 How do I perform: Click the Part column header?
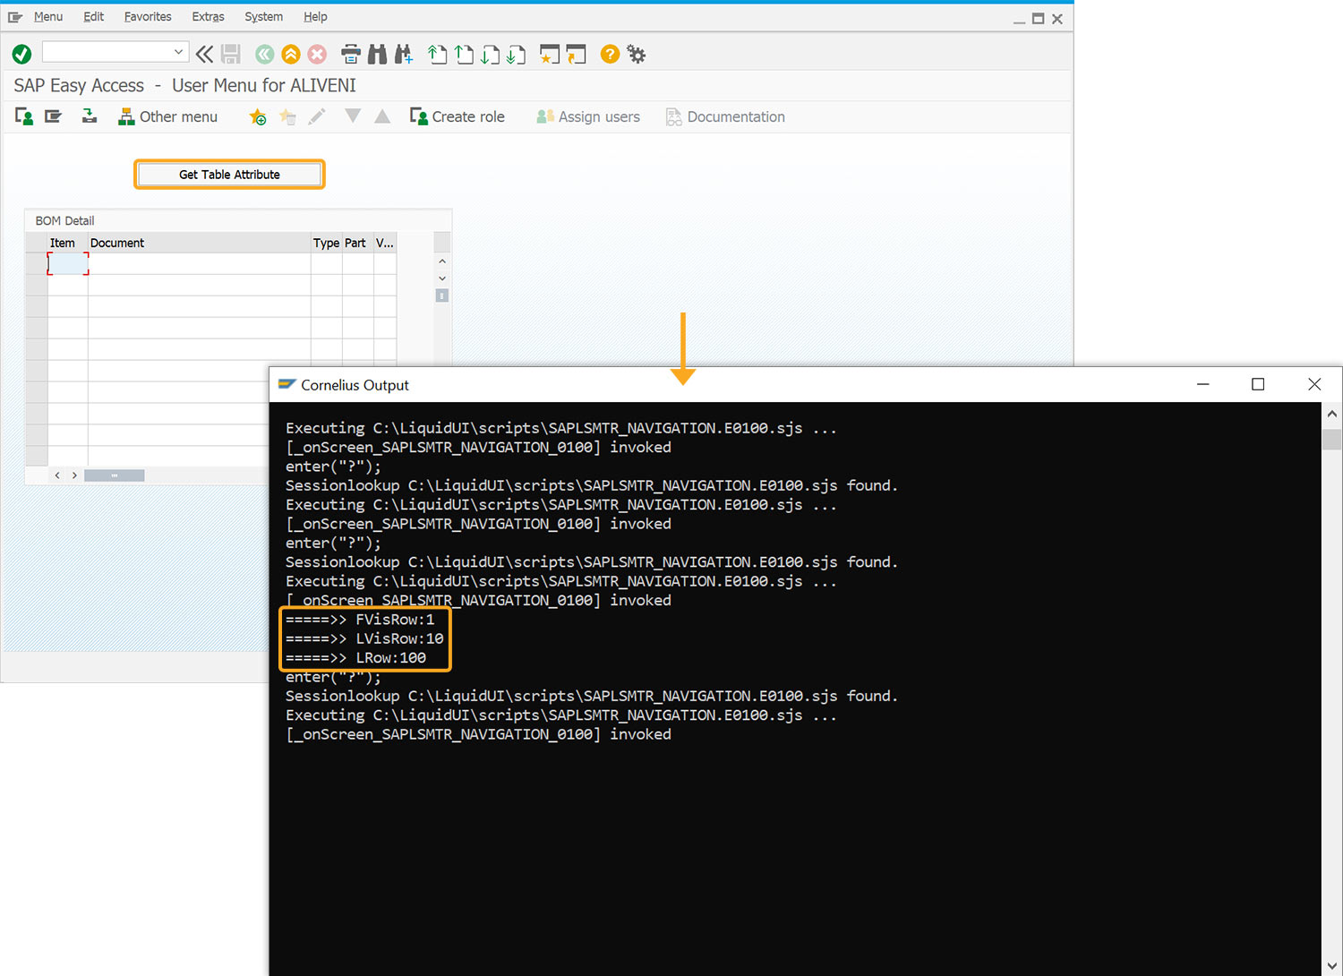tap(357, 243)
